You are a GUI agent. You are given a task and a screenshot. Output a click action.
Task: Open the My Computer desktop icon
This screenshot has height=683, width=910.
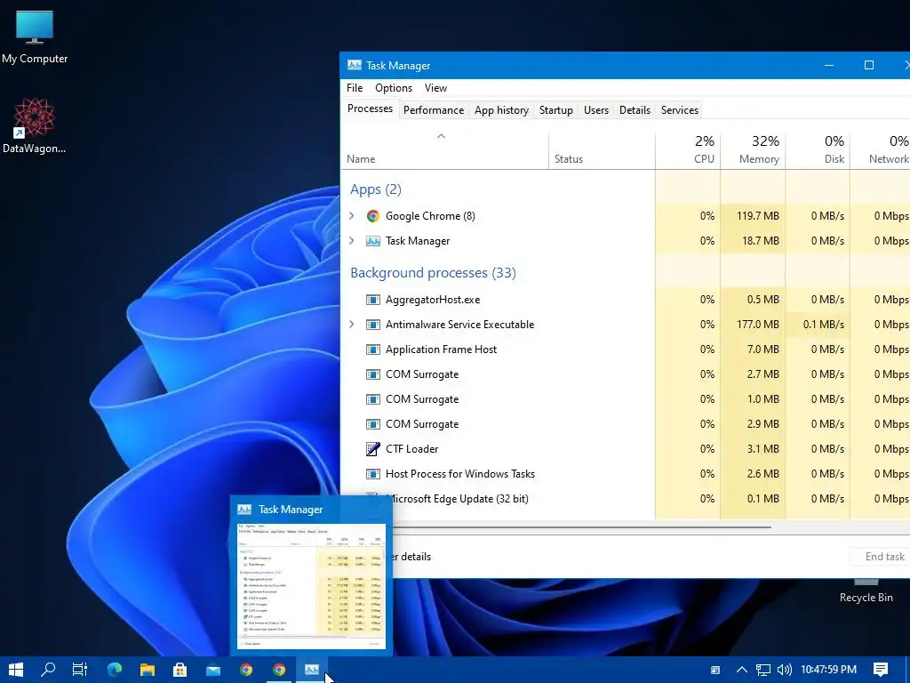coord(35,36)
